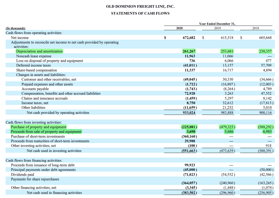The width and height of the screenshot is (279, 198).
Task: Click 'Deferred income taxes' row label
Action: coord(33,65)
